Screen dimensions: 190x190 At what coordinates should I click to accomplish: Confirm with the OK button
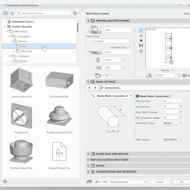181,182
